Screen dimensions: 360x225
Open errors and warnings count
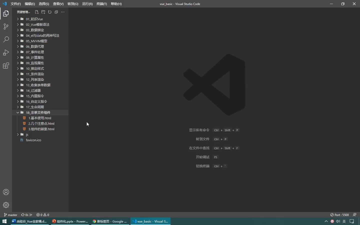click(43, 215)
